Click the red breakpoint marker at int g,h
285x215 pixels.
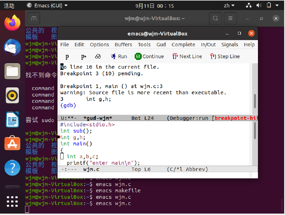click(59, 137)
